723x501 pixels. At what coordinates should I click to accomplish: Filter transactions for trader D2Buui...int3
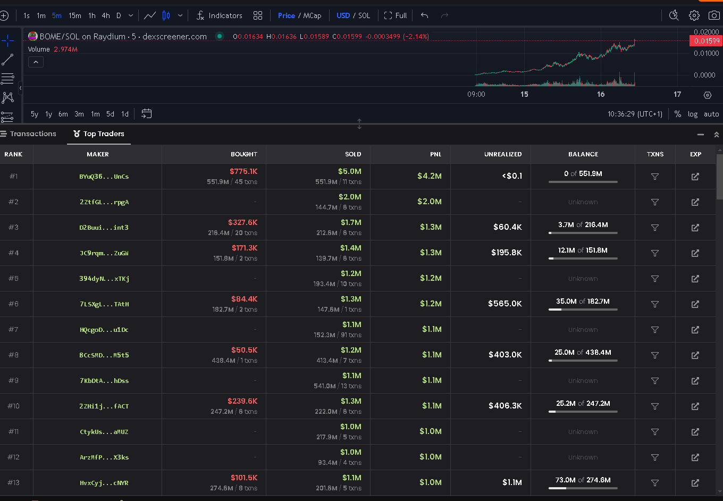[655, 227]
